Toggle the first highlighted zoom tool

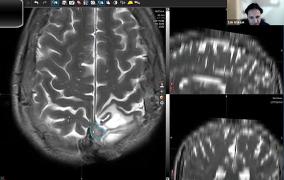[x=55, y=2]
